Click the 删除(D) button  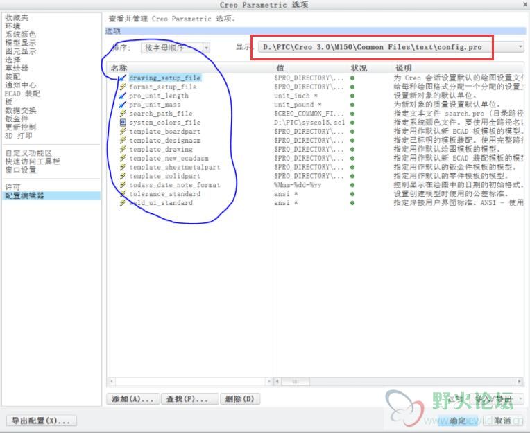tap(240, 399)
